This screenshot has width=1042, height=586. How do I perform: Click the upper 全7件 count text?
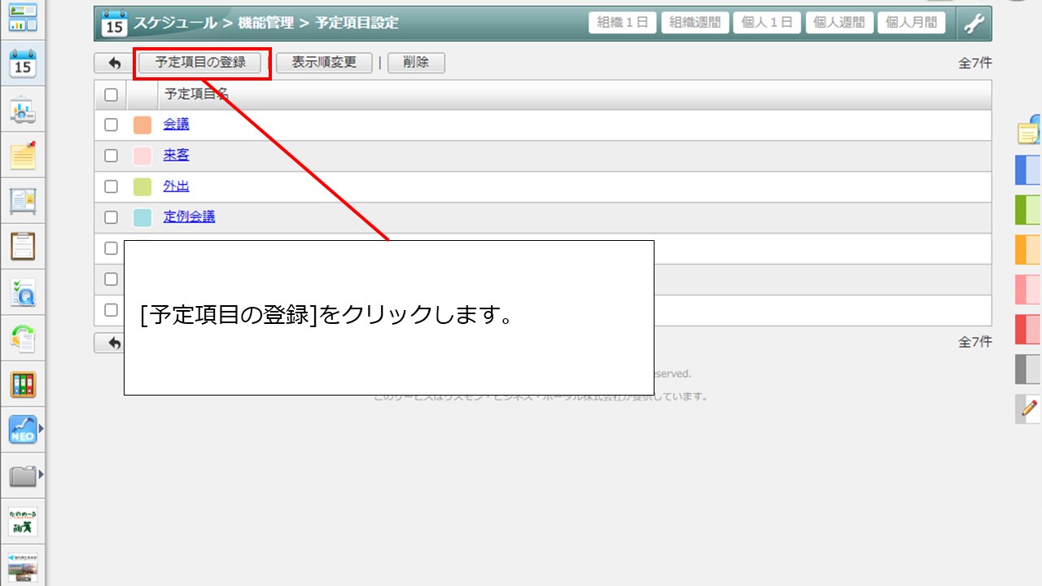[975, 63]
